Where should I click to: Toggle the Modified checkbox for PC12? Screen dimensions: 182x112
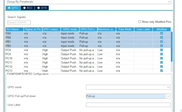[x=161, y=67]
